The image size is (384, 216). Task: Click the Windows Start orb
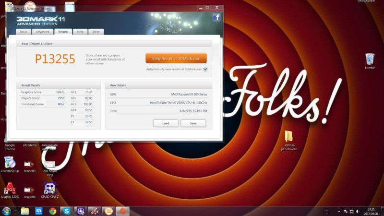click(x=6, y=211)
